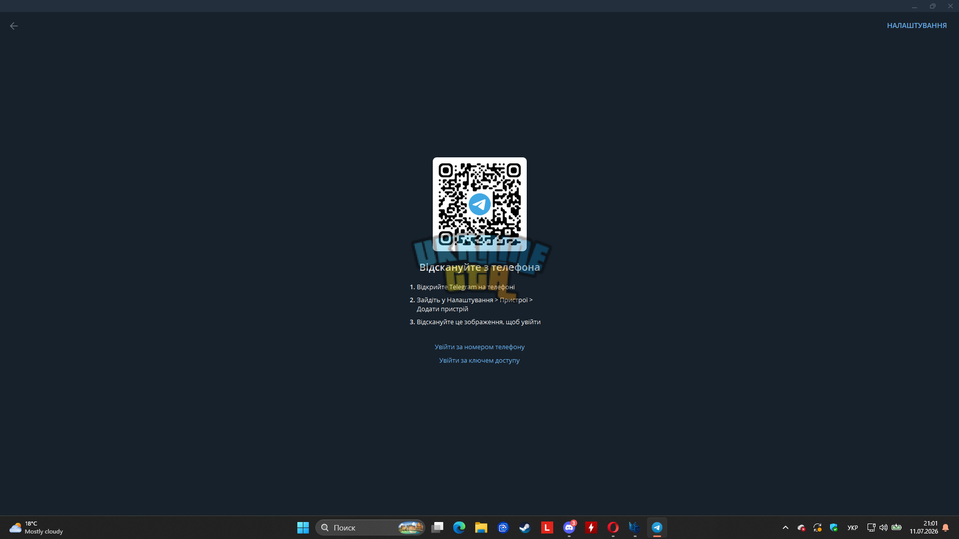Click the taskbar search box Поиск
The image size is (959, 539).
(x=370, y=528)
